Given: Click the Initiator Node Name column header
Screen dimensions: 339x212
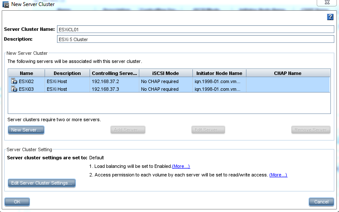Looking at the screenshot, I should 219,73.
